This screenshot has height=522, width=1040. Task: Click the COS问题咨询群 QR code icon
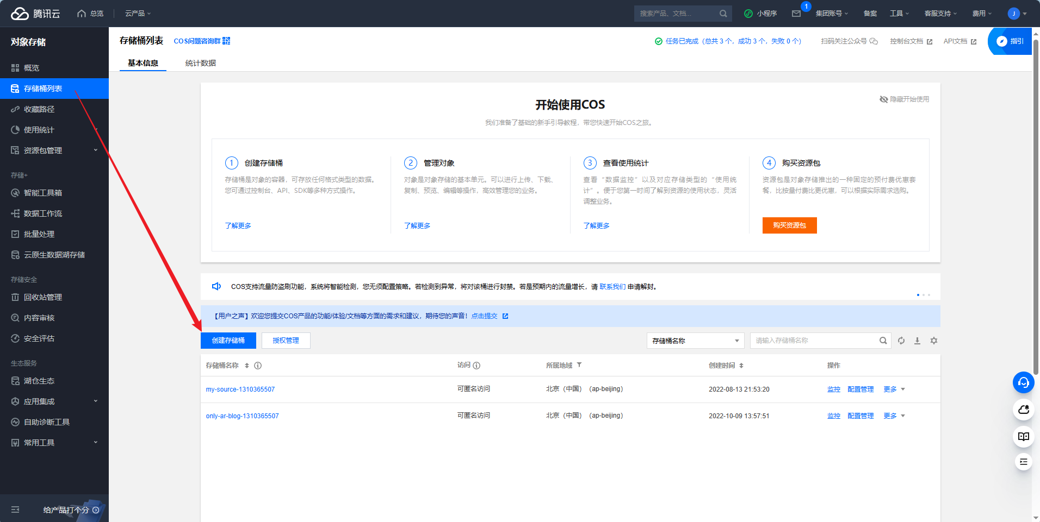click(226, 41)
